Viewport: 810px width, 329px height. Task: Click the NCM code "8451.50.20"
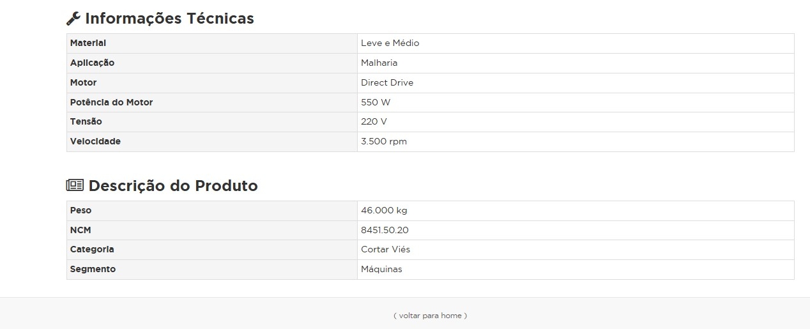pos(385,230)
